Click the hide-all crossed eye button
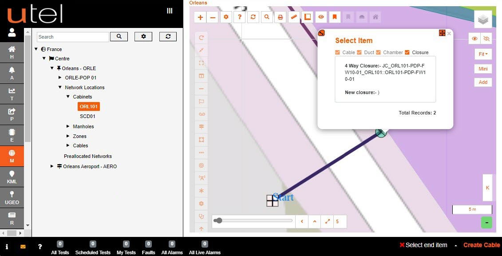Image resolution: width=502 pixels, height=256 pixels. click(x=486, y=39)
